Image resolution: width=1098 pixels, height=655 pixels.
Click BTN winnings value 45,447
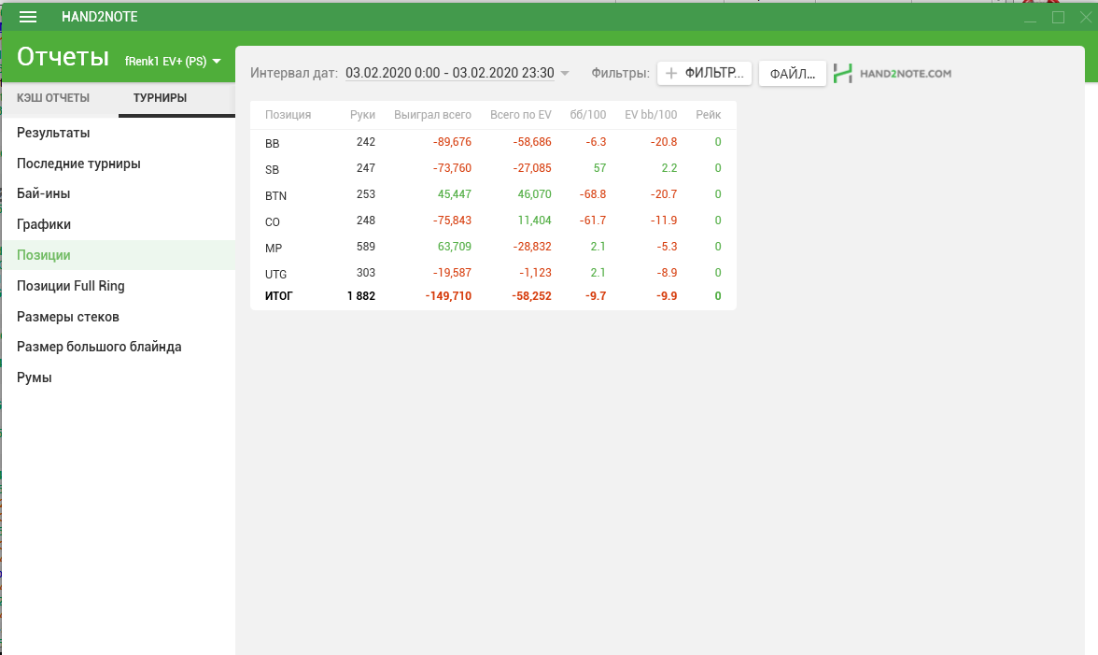pos(455,194)
